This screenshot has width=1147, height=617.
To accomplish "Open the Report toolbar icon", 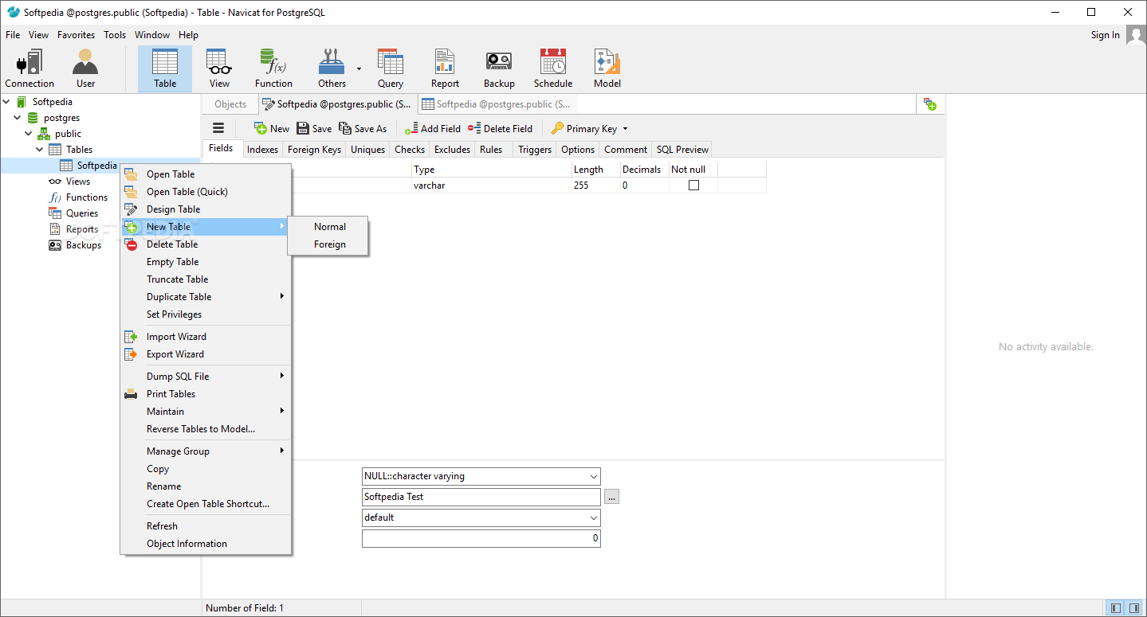I will [x=445, y=68].
